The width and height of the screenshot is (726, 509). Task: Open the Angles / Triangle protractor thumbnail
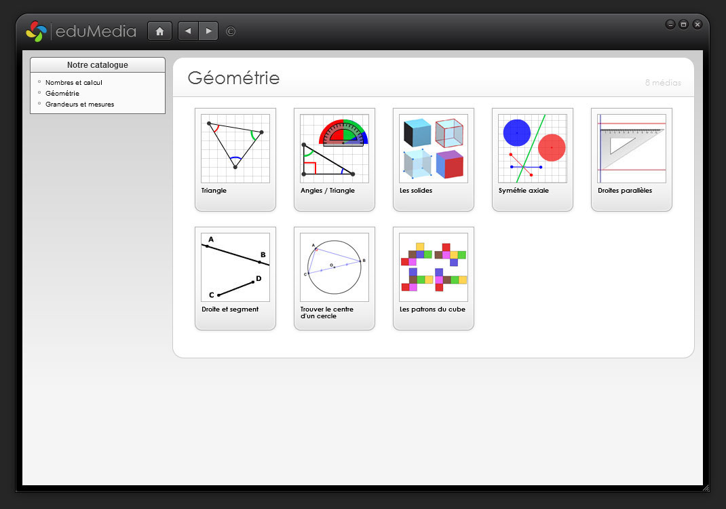334,149
